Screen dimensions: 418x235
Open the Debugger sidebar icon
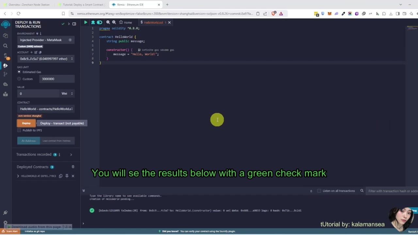click(x=5, y=84)
